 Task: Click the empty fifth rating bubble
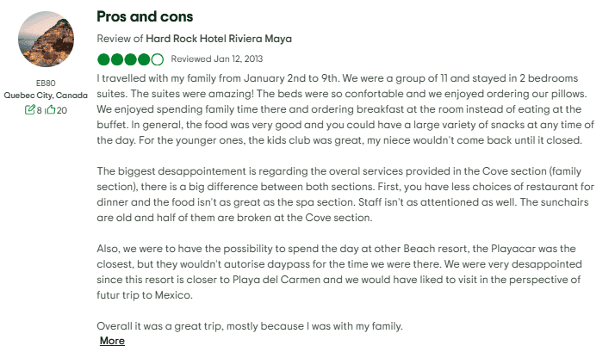point(157,59)
